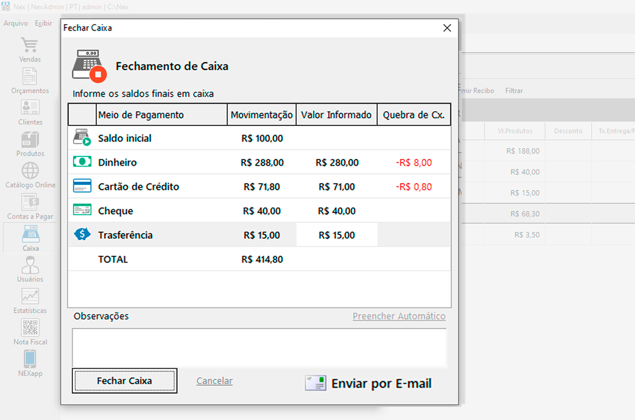The height and width of the screenshot is (420, 635).
Task: Open Contas a Pagar
Action: 30,206
